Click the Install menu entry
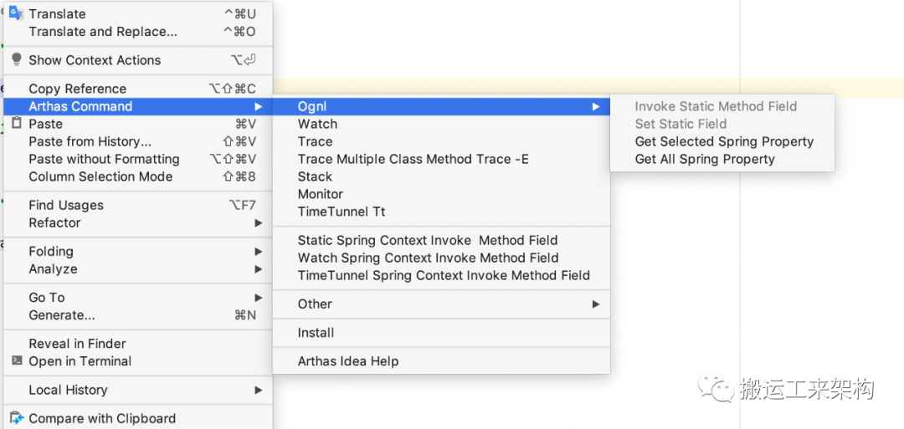Image resolution: width=904 pixels, height=429 pixels. pos(316,333)
